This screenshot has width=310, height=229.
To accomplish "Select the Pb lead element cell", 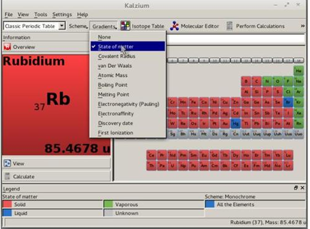I will click(257, 123).
